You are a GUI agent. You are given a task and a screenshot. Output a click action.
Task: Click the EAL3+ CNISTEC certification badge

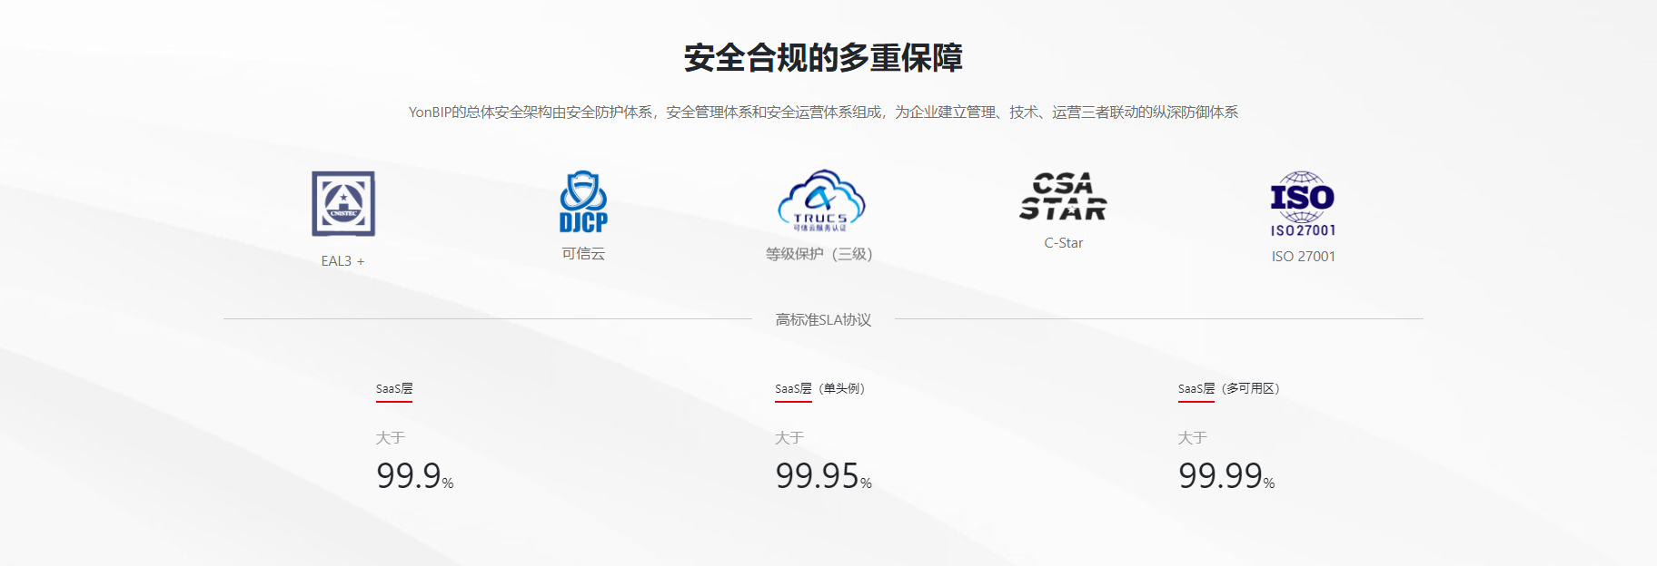point(343,204)
